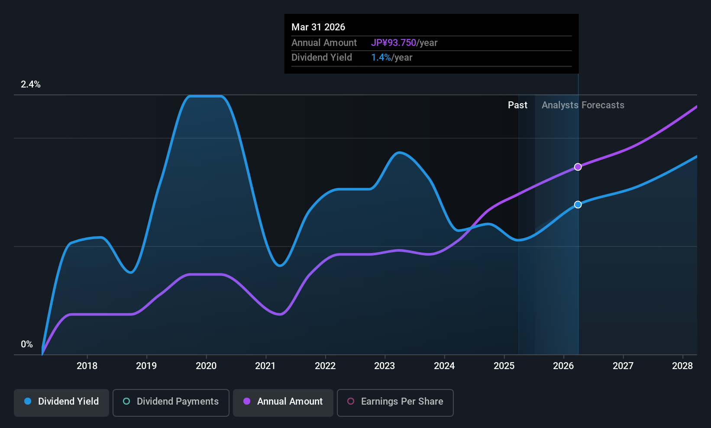Click the 2027 x-axis label
711x428 pixels.
click(x=623, y=366)
